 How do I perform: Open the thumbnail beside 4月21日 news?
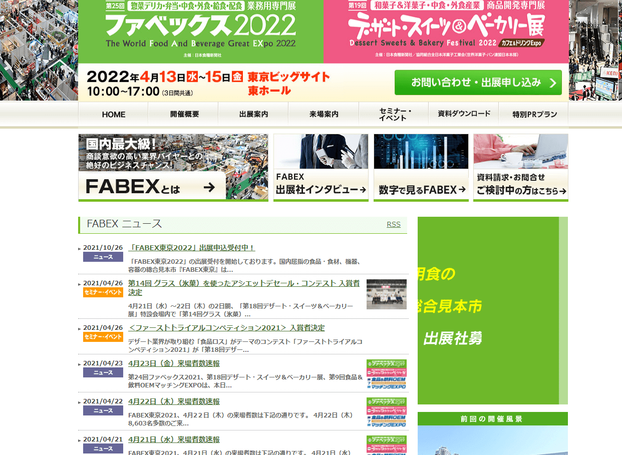pyautogui.click(x=387, y=445)
